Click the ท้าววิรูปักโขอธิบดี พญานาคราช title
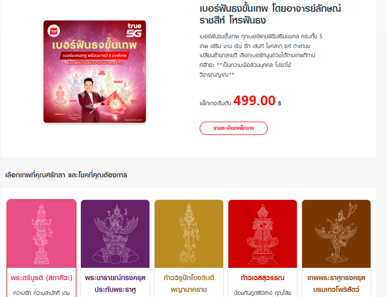The height and width of the screenshot is (297, 387). coord(189,283)
